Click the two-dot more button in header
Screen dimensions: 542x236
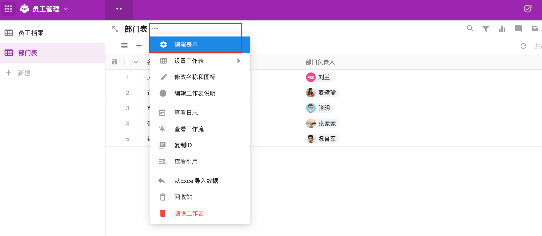pyautogui.click(x=119, y=9)
